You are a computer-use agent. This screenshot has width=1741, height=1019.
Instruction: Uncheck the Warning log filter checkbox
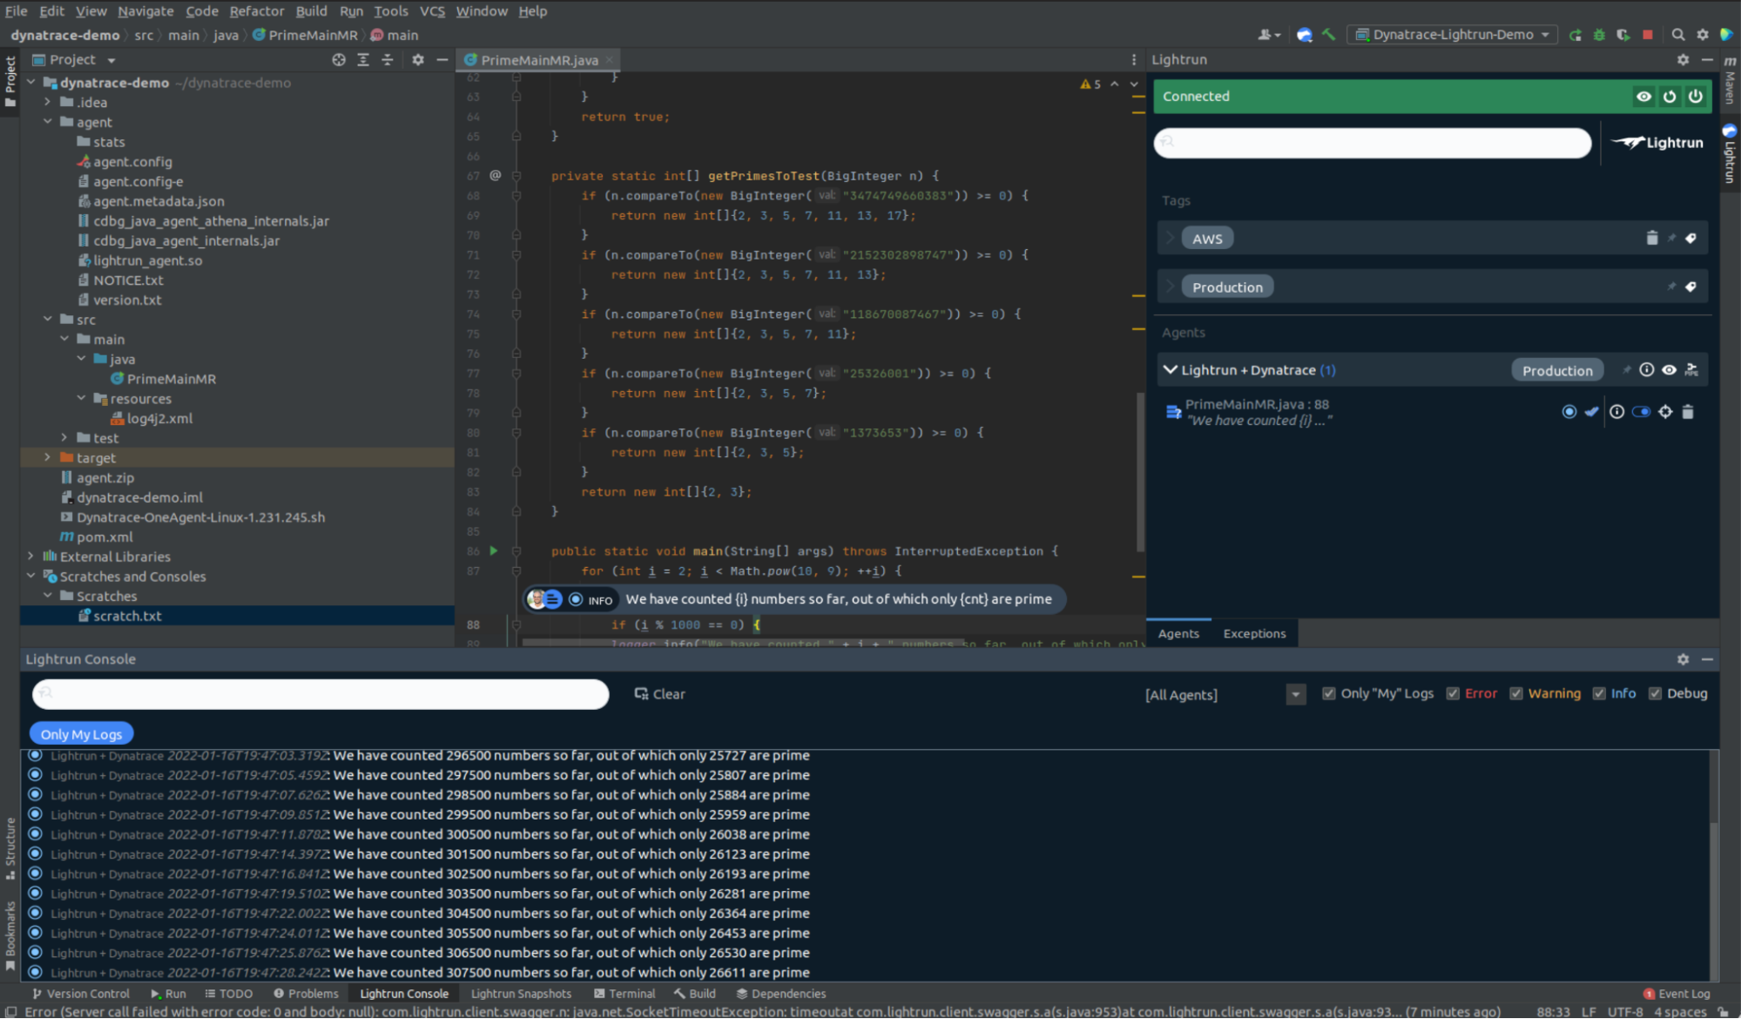point(1516,694)
